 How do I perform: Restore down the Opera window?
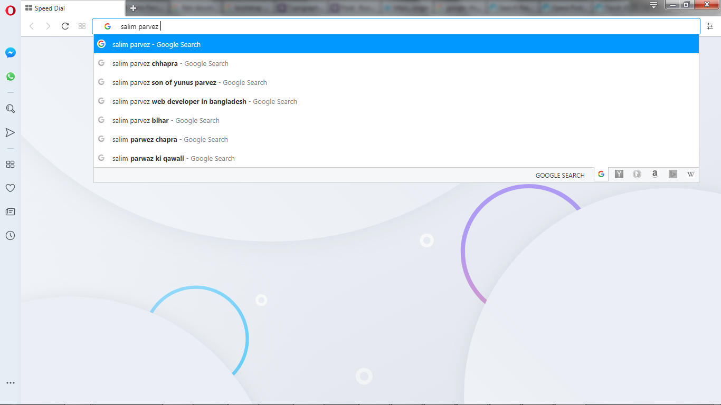(x=686, y=5)
